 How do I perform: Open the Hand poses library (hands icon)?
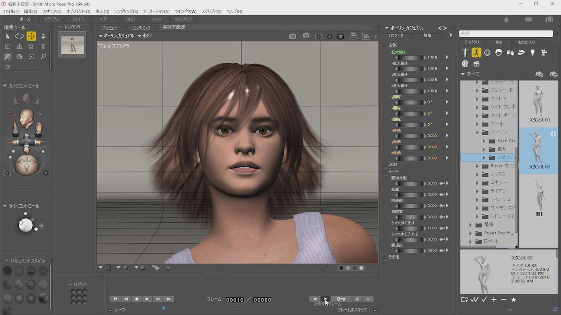(509, 52)
